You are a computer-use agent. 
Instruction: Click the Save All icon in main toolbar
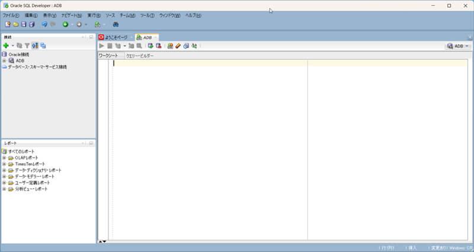point(32,24)
